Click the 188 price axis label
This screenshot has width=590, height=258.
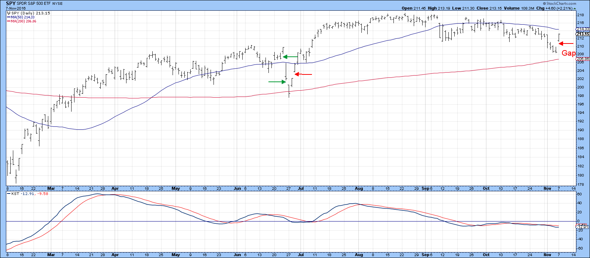(581, 139)
